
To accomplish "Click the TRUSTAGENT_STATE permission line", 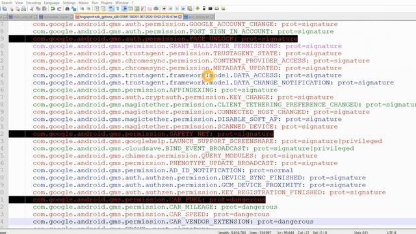I will click(x=187, y=53).
